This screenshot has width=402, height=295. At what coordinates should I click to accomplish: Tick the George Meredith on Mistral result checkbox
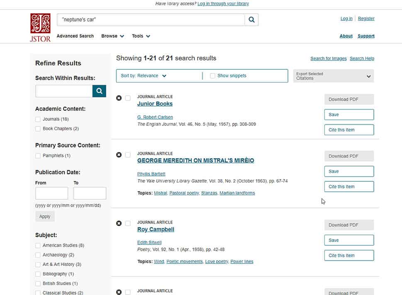pyautogui.click(x=128, y=155)
